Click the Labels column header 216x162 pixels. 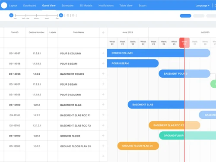[53, 32]
